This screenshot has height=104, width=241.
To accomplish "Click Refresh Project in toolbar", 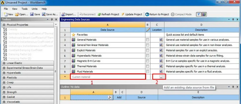I will point(108,14).
